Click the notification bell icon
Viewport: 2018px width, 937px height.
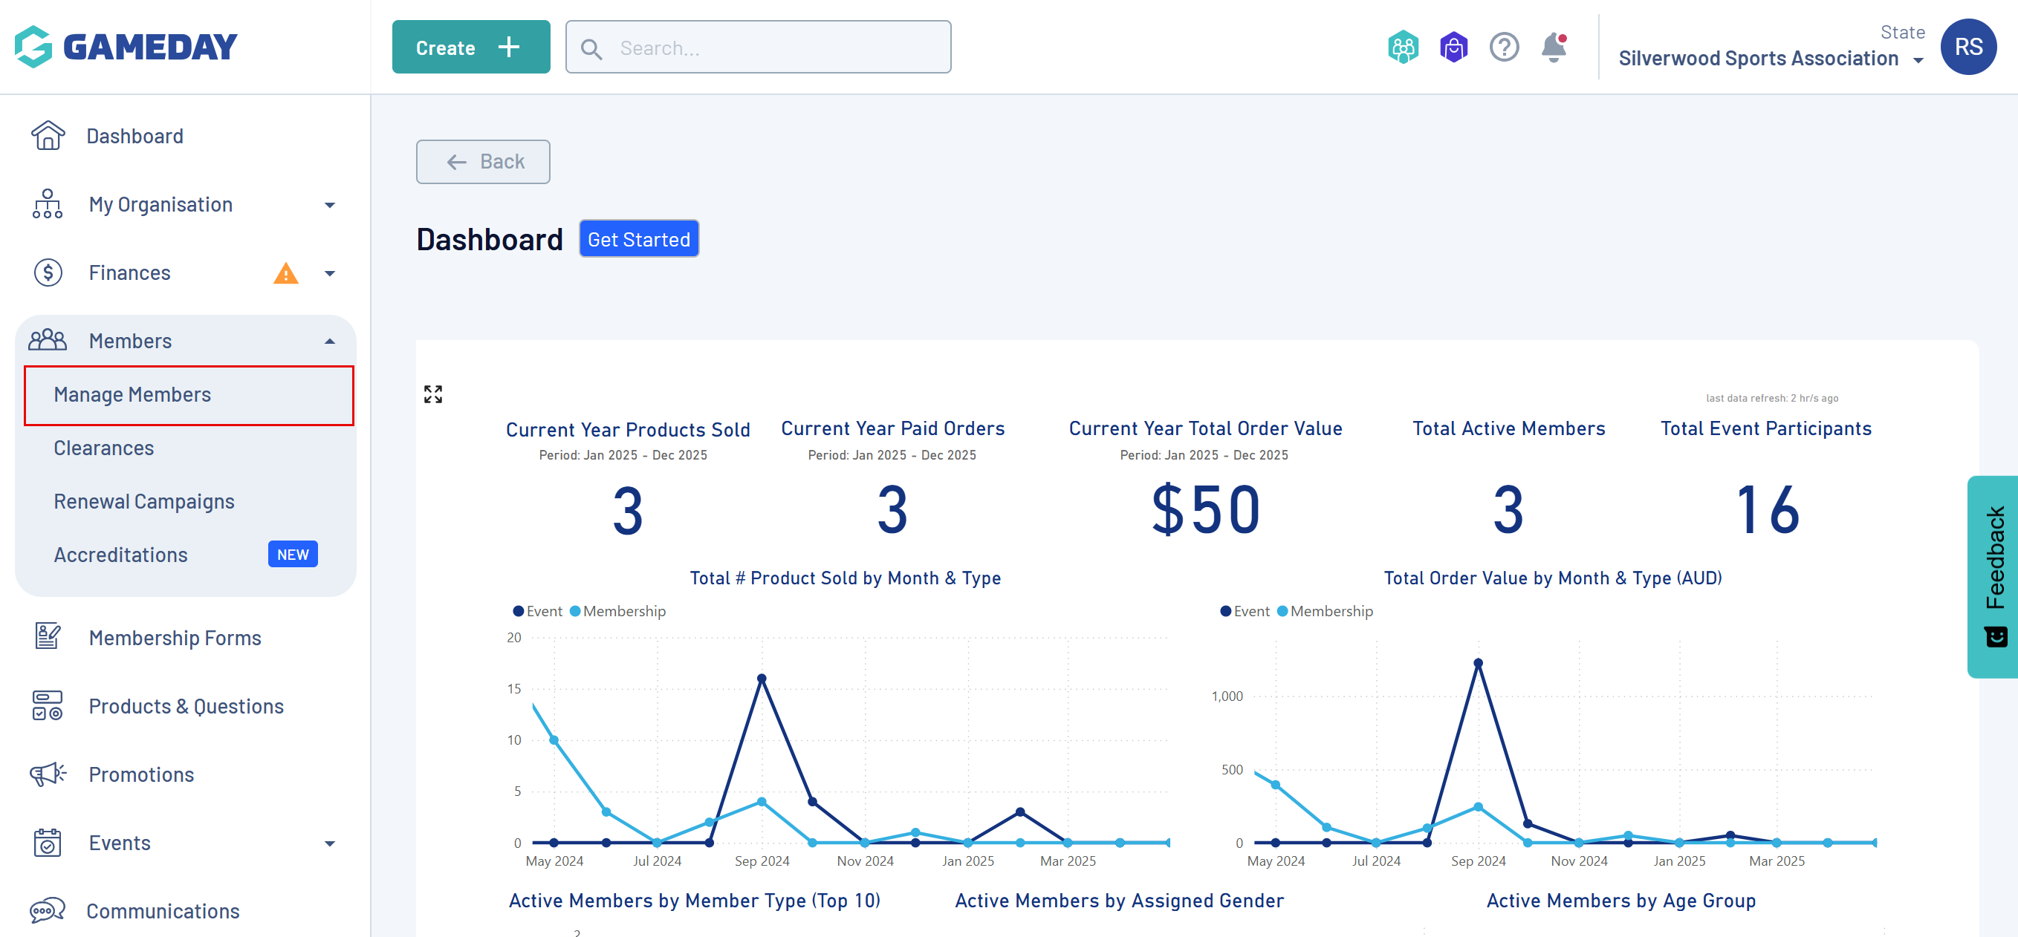coord(1554,48)
